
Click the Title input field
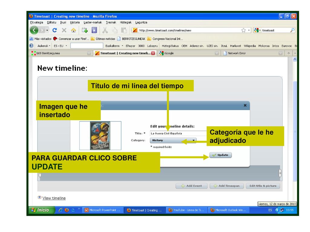(x=178, y=133)
